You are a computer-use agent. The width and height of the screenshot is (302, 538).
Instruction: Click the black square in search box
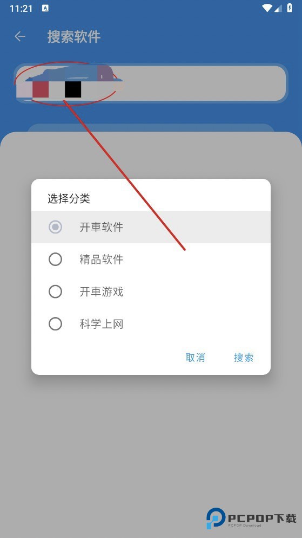(73, 89)
